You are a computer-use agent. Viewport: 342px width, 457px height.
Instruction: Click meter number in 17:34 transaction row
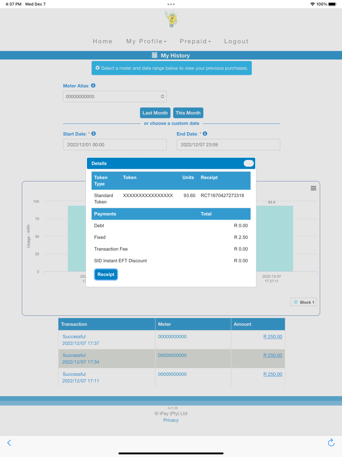pos(172,355)
